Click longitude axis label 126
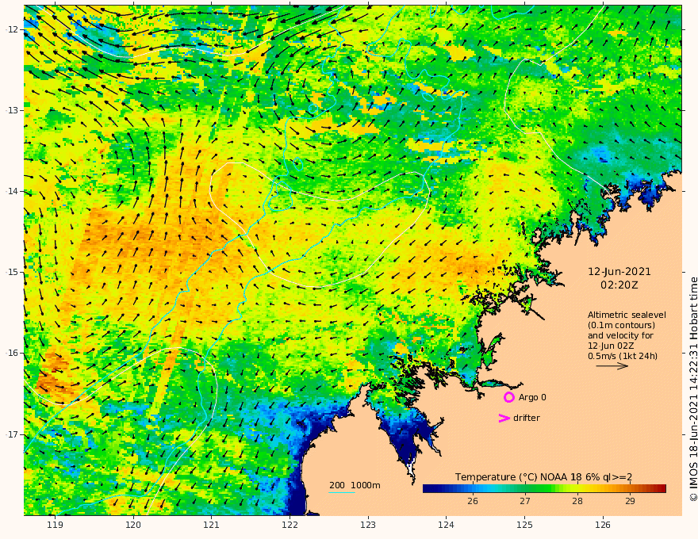This screenshot has width=698, height=539. coord(603,526)
